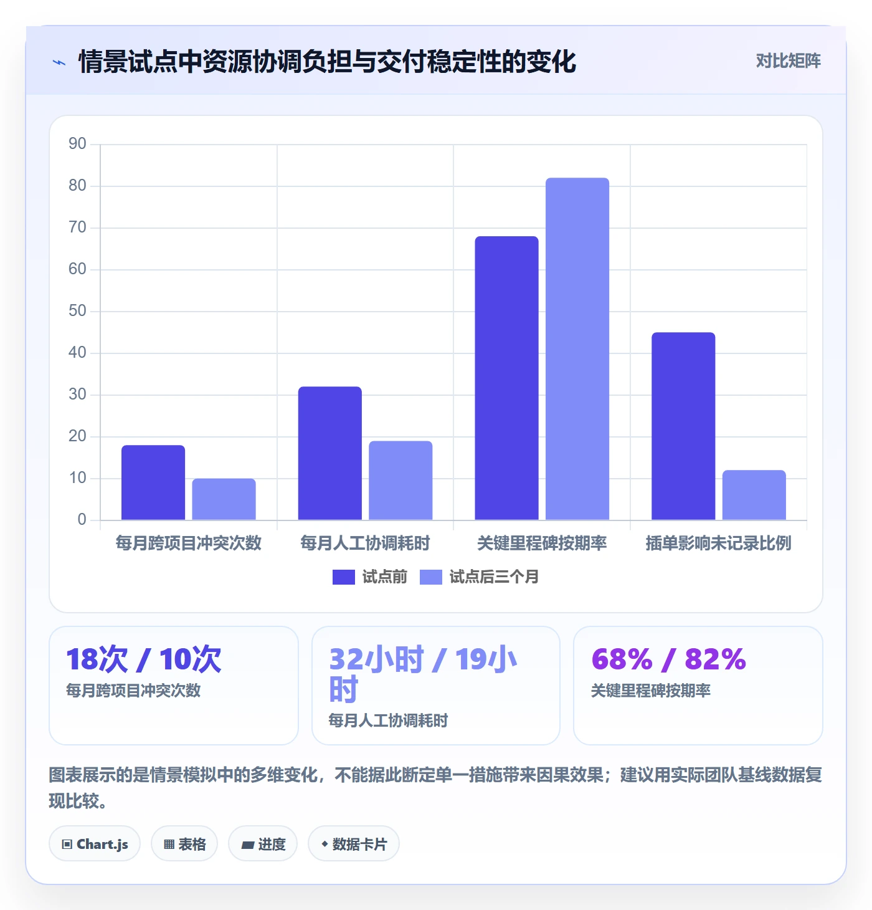Click the y-axis value 90
The height and width of the screenshot is (910, 872).
coord(77,144)
